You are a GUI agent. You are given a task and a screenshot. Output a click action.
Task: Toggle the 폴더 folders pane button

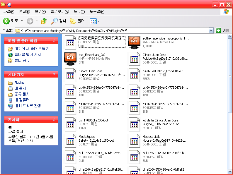[x=77, y=21]
